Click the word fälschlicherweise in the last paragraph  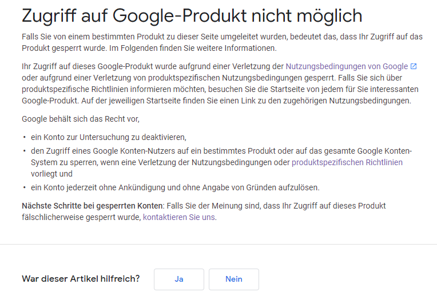(53, 217)
